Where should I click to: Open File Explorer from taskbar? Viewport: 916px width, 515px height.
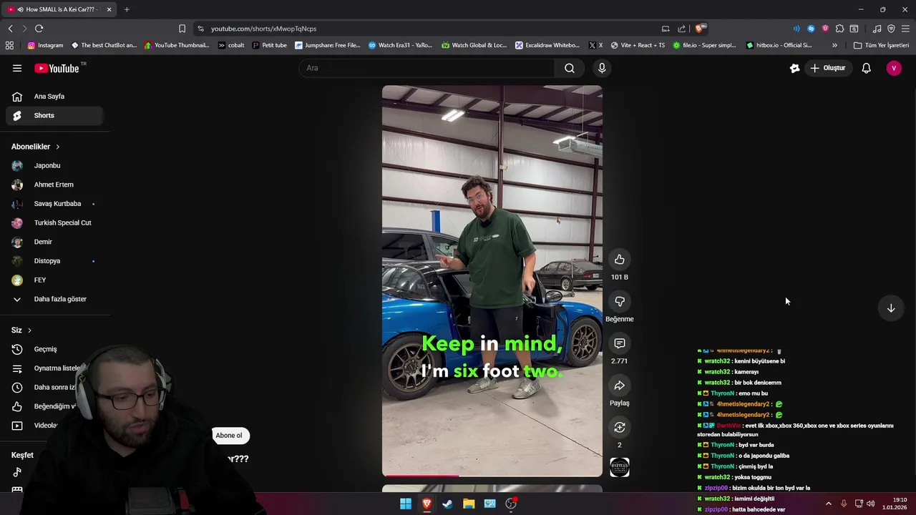click(x=469, y=504)
